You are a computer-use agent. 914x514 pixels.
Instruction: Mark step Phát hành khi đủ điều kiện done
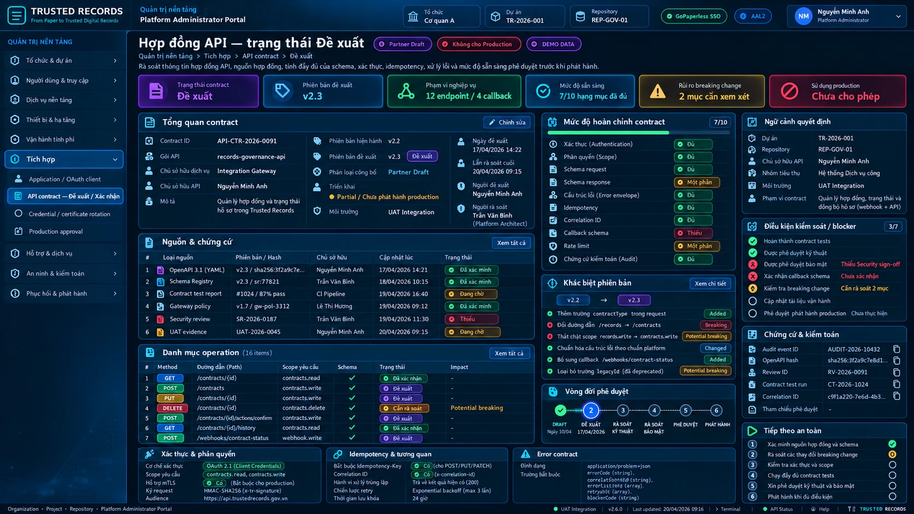coord(892,497)
